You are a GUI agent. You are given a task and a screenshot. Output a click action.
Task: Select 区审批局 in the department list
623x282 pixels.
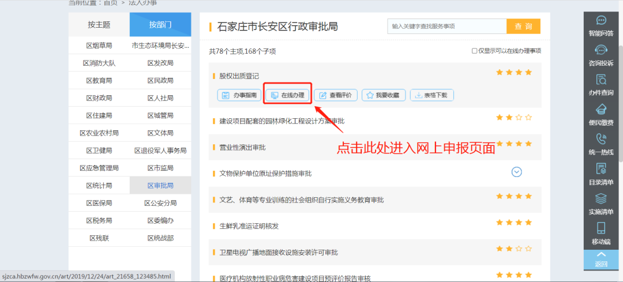coord(160,185)
